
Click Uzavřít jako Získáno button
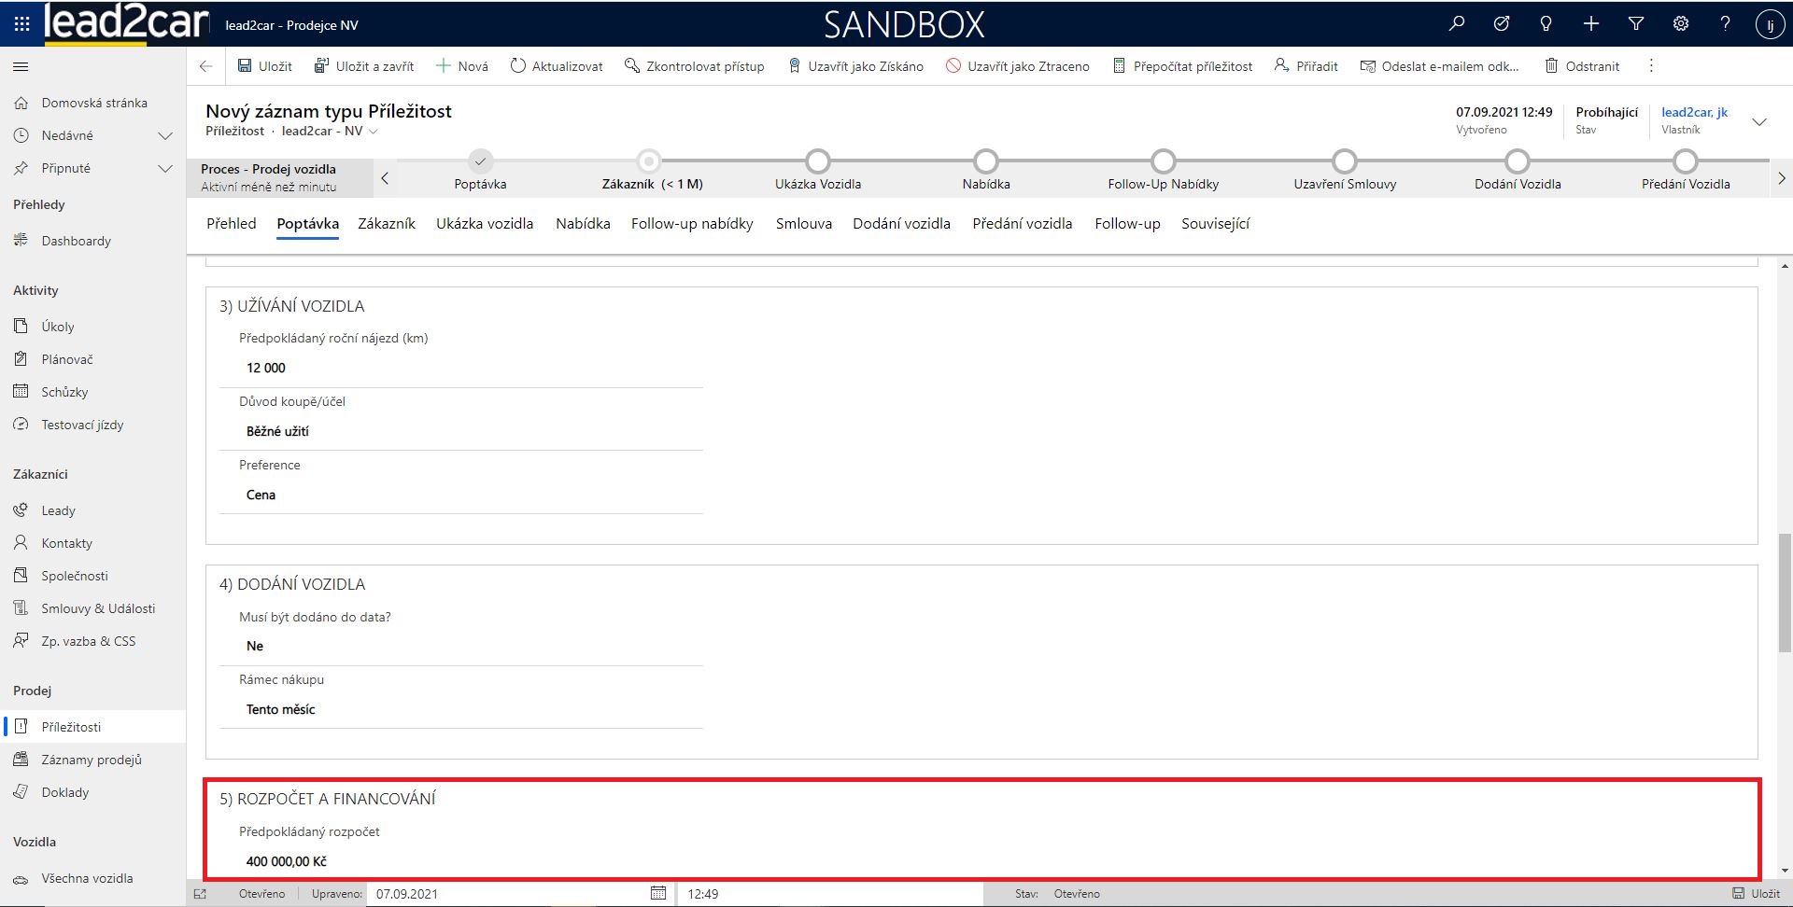[855, 66]
